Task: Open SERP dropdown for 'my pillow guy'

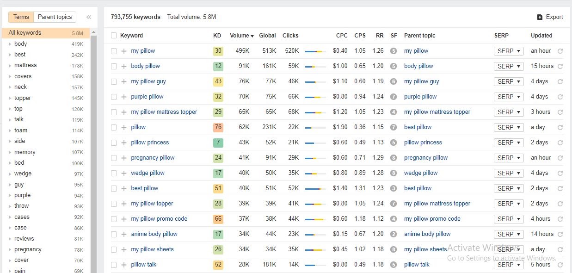Action: [x=509, y=81]
